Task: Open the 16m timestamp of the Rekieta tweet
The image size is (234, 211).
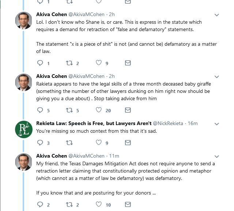Action: coord(193,123)
